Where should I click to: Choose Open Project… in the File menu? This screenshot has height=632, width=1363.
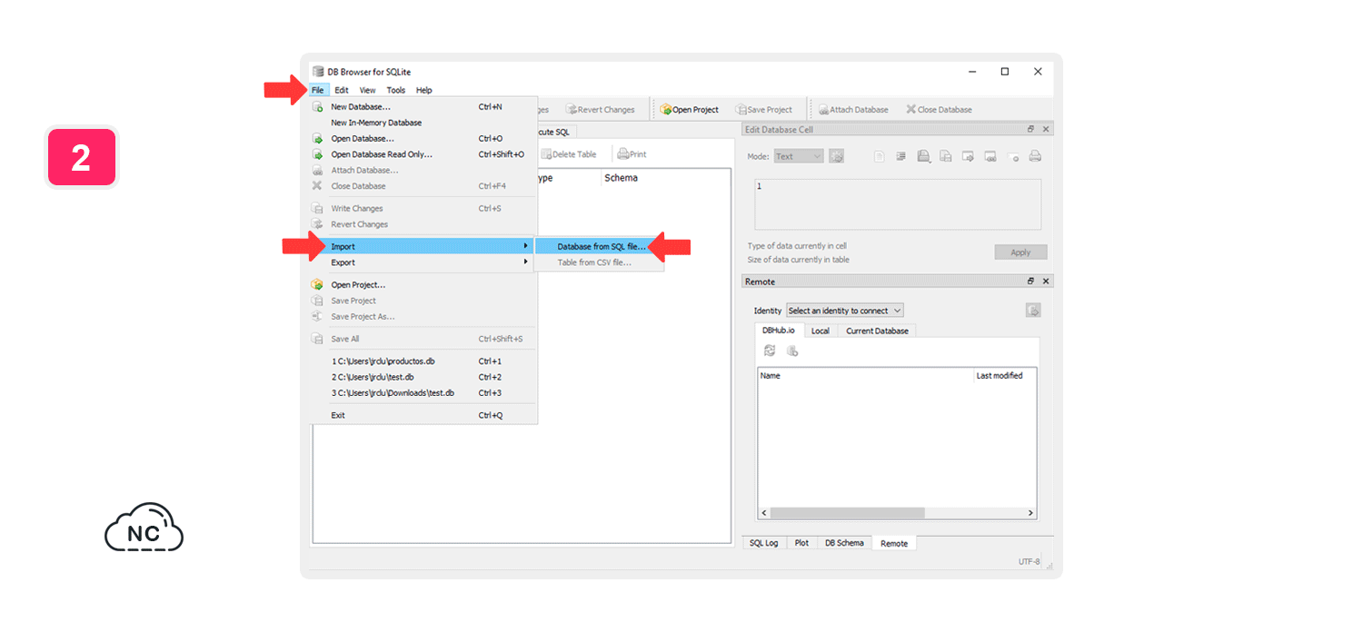[423, 285]
